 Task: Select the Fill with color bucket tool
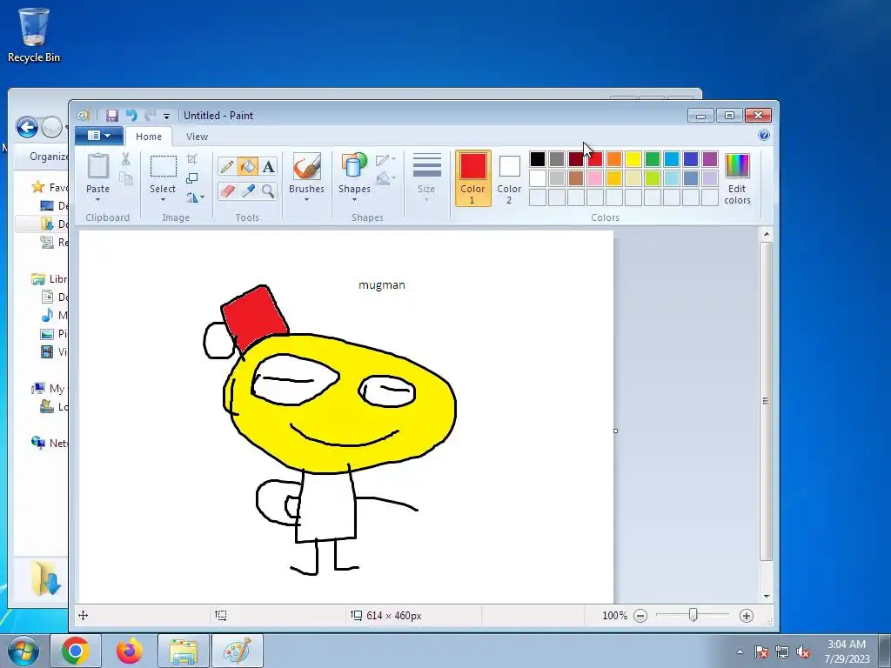pyautogui.click(x=248, y=166)
